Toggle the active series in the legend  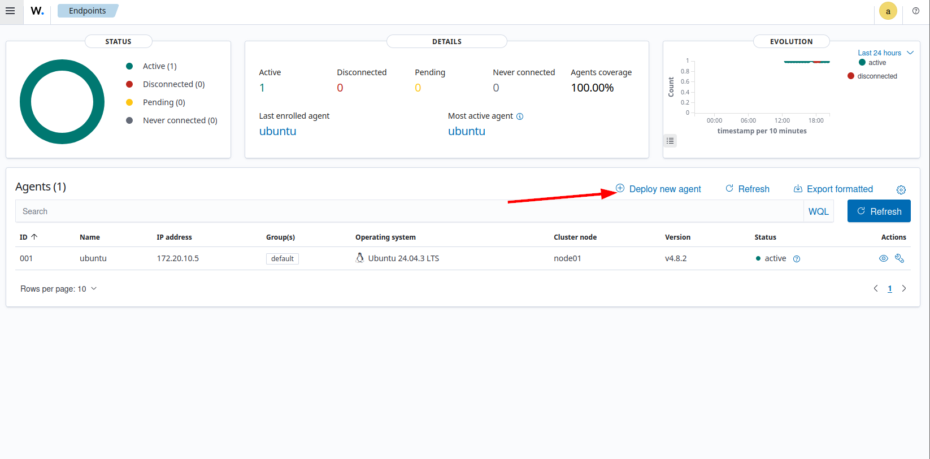[872, 63]
